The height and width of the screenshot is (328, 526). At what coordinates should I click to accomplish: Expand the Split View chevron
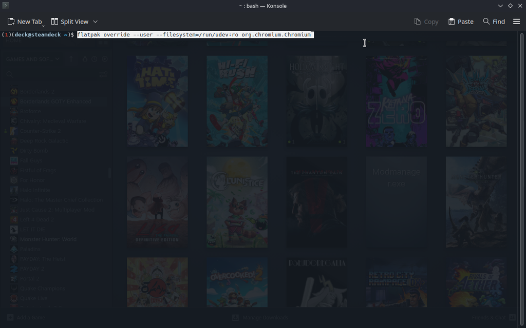tap(94, 22)
